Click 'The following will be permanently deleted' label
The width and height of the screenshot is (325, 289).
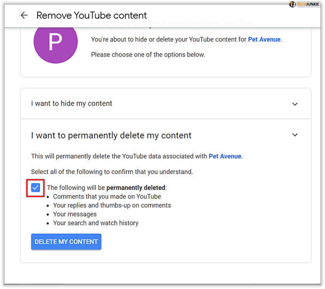(x=107, y=188)
